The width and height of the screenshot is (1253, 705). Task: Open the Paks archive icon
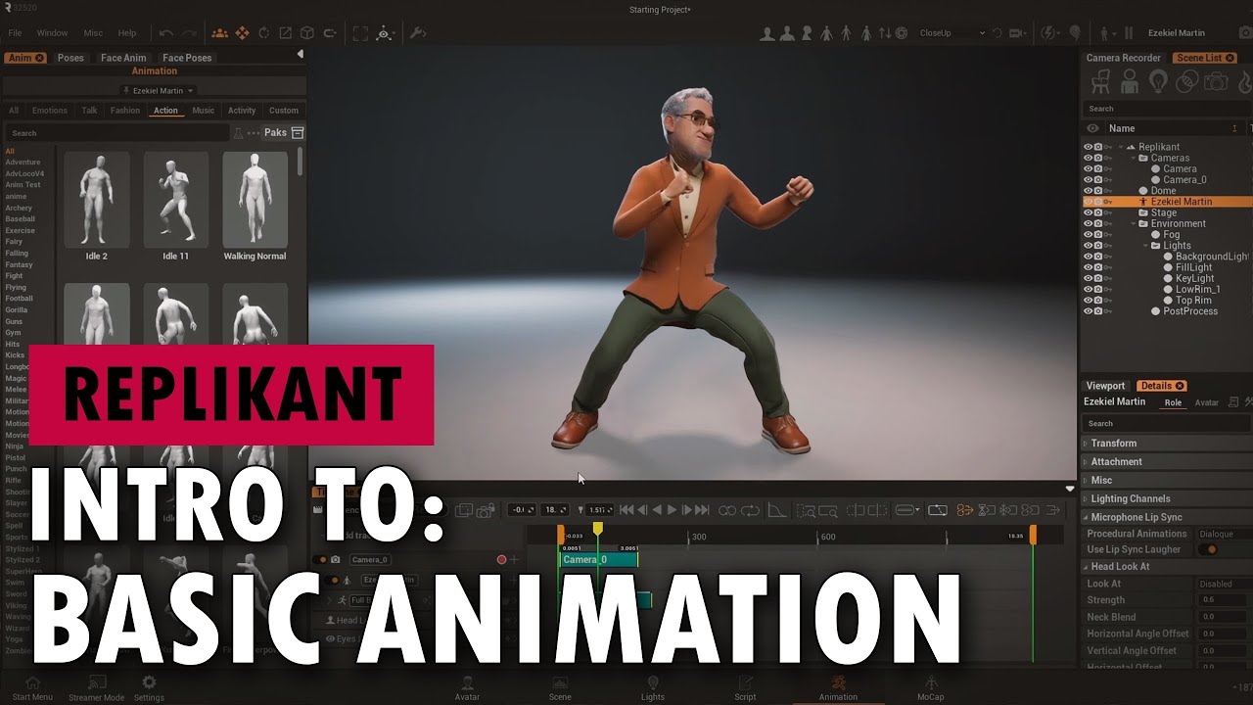pos(298,132)
